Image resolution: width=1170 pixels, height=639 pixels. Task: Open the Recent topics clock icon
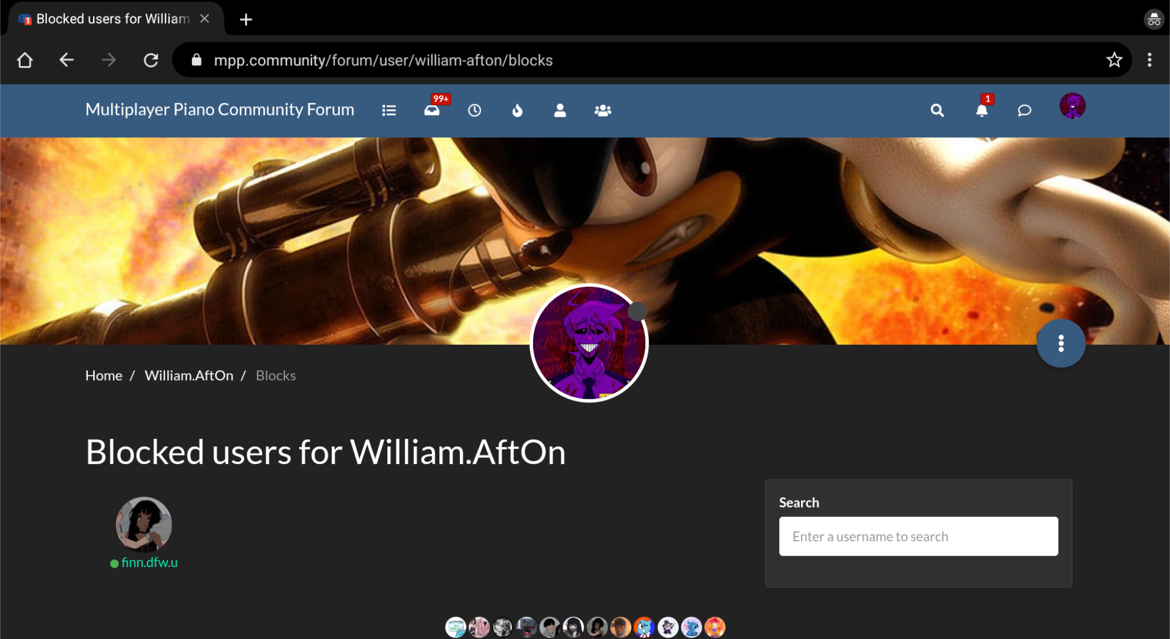coord(475,110)
